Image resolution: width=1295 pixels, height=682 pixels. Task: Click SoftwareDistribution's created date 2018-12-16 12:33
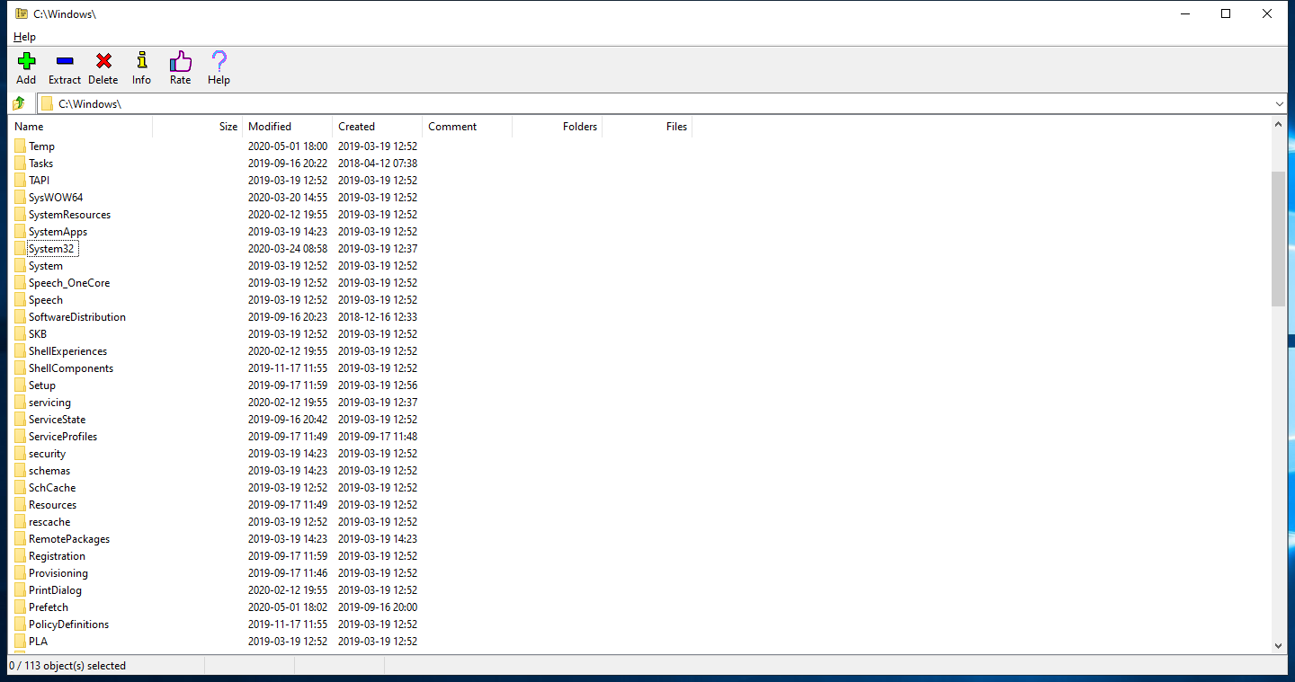[x=378, y=317]
